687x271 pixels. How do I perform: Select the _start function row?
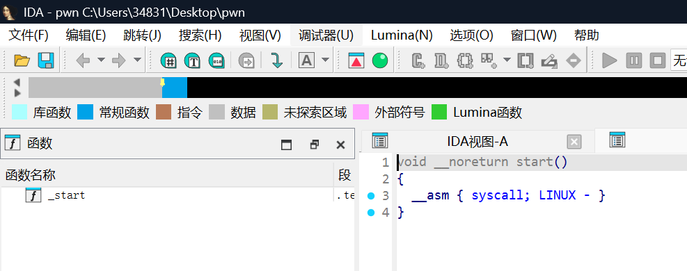pyautogui.click(x=177, y=195)
